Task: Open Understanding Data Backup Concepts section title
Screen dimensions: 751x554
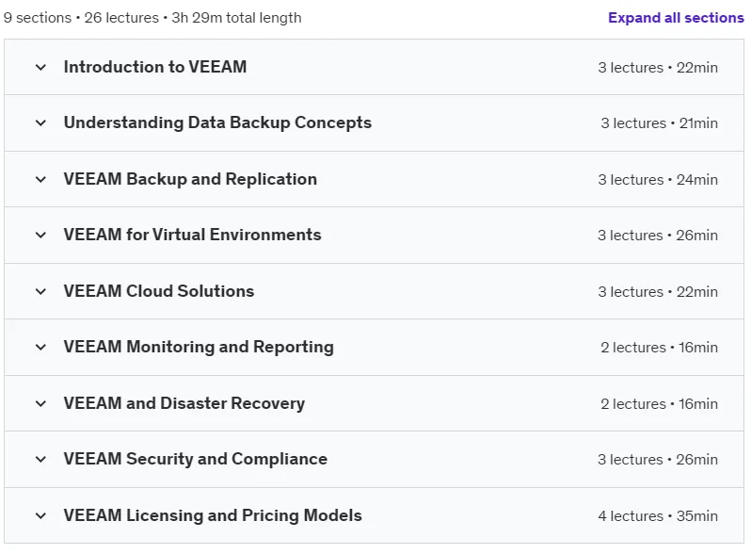Action: 217,122
